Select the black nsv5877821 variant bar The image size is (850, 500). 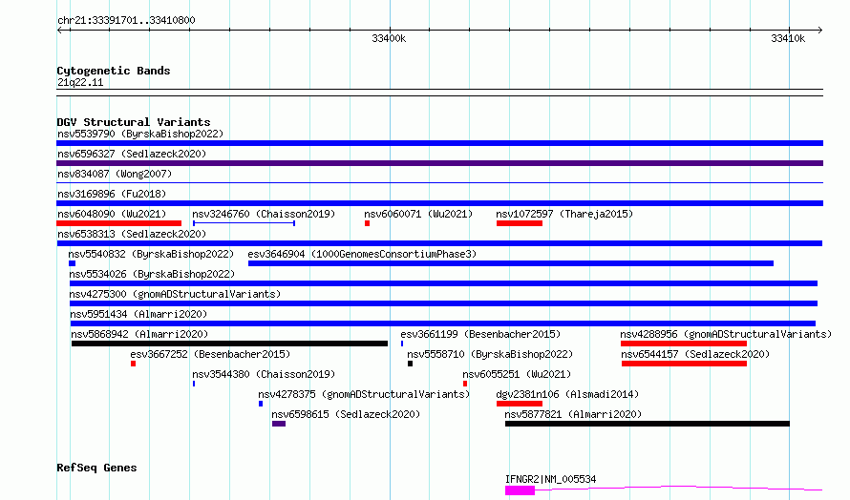pyautogui.click(x=648, y=424)
